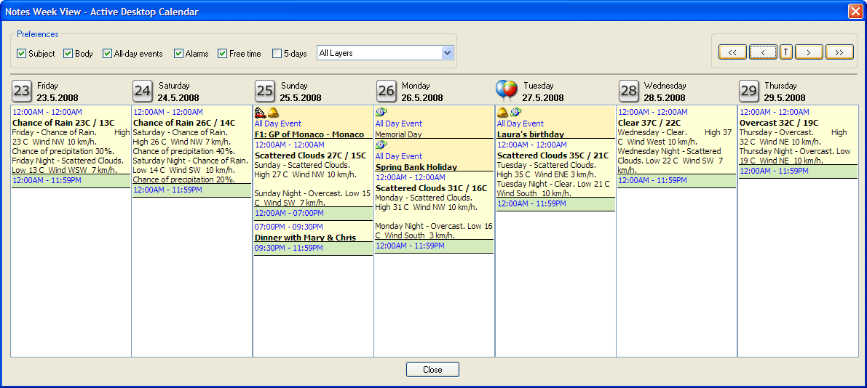This screenshot has height=388, width=867.
Task: Click Thursday's '12:00AM - 11:59PM' free time row
Action: pyautogui.click(x=798, y=171)
